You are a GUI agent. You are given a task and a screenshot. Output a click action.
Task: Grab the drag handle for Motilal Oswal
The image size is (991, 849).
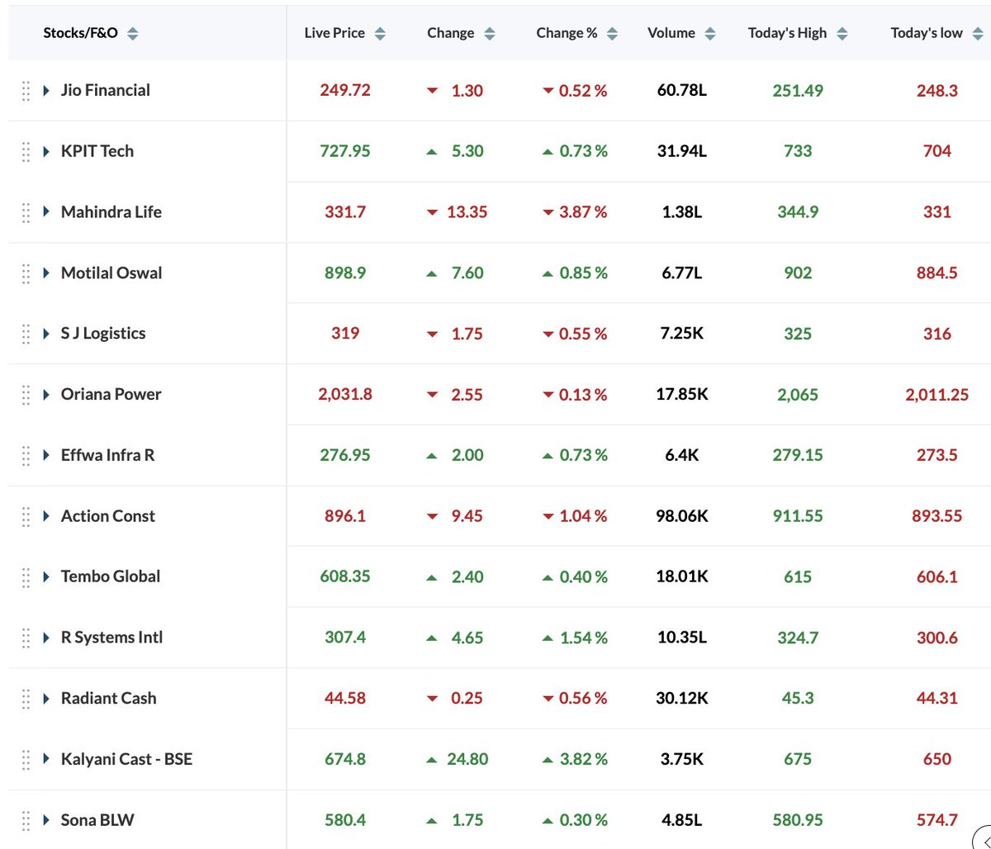click(x=26, y=273)
